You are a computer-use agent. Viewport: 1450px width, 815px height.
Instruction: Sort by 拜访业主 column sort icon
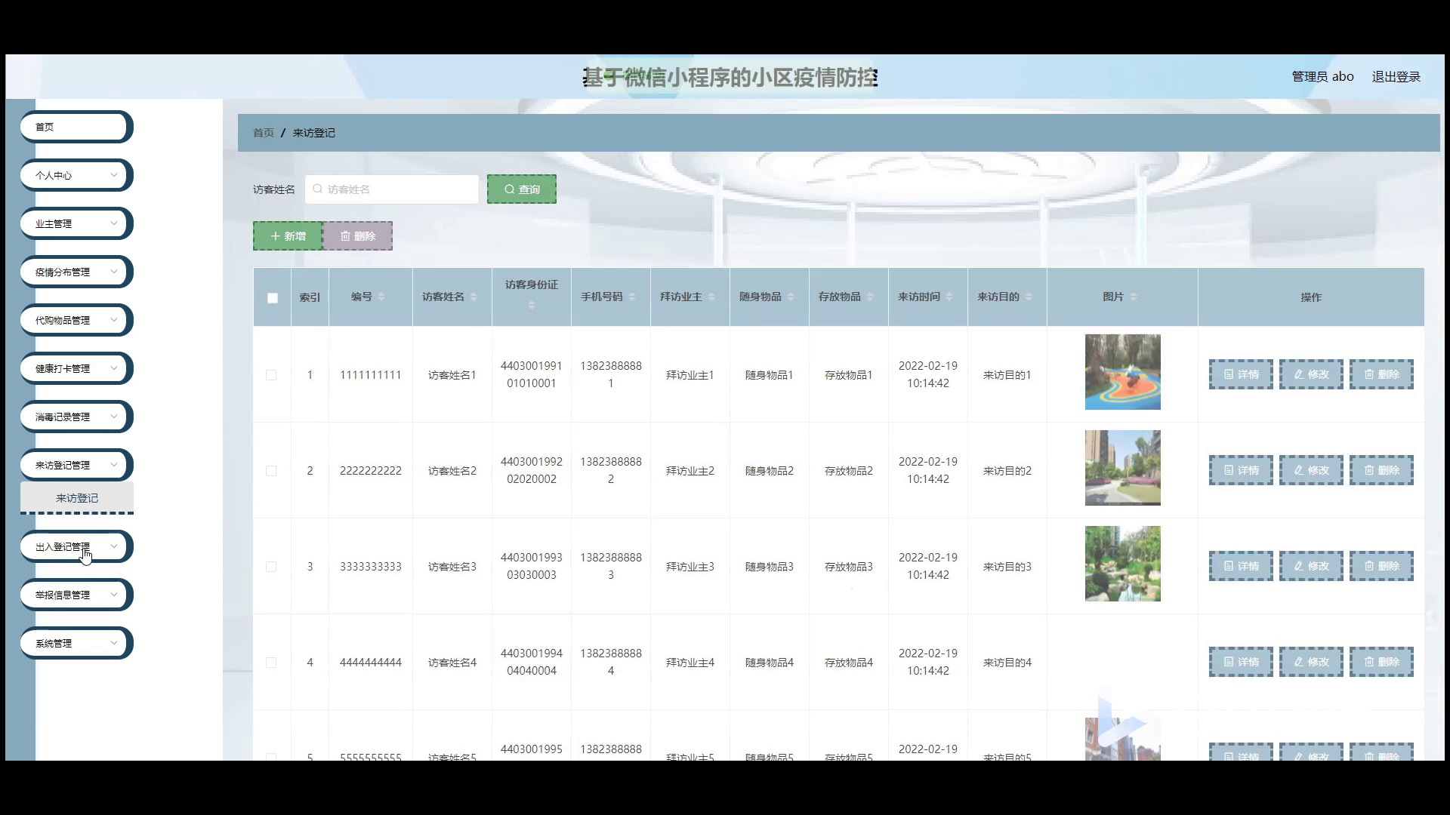point(711,297)
